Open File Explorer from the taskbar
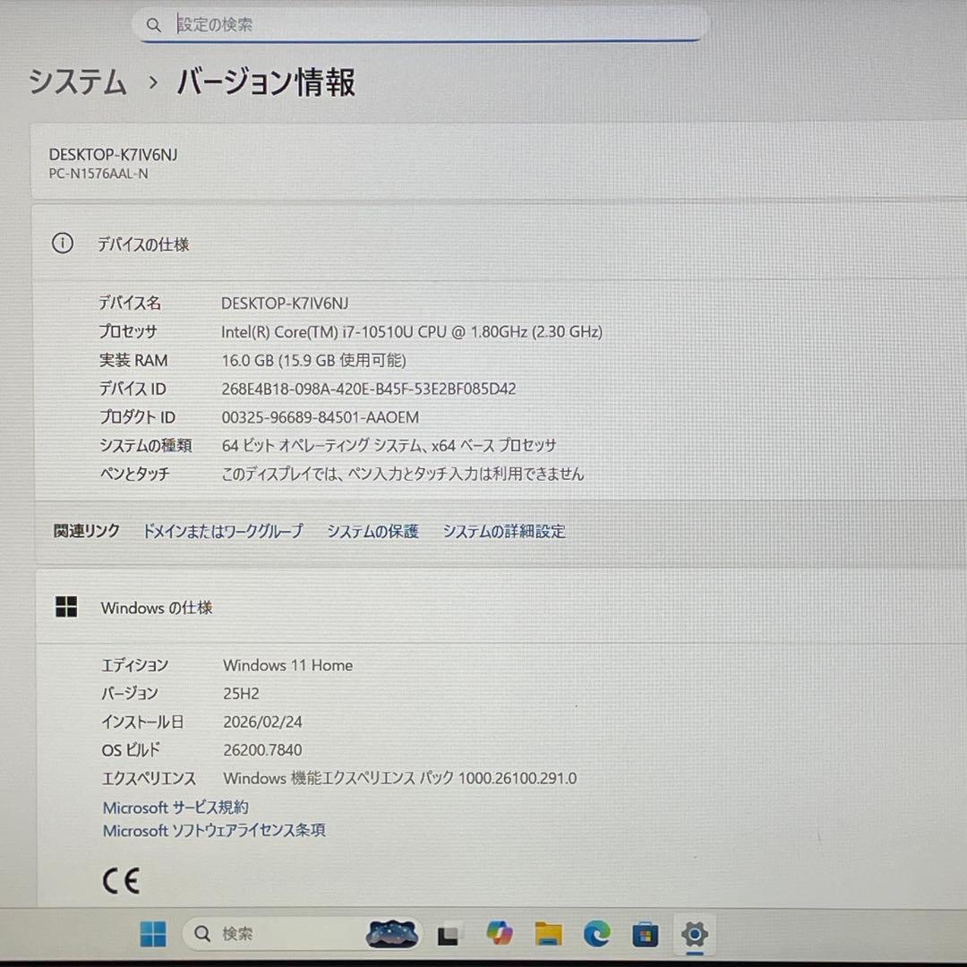Screen dimensions: 967x967 coord(548,934)
